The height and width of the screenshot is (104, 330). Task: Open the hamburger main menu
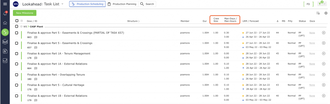point(5,4)
